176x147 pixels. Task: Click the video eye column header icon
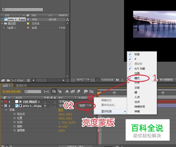[45, 97]
